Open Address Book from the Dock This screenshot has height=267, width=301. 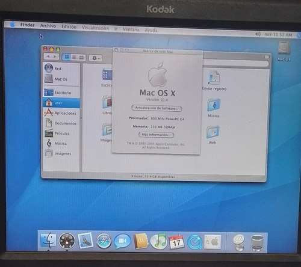141,241
